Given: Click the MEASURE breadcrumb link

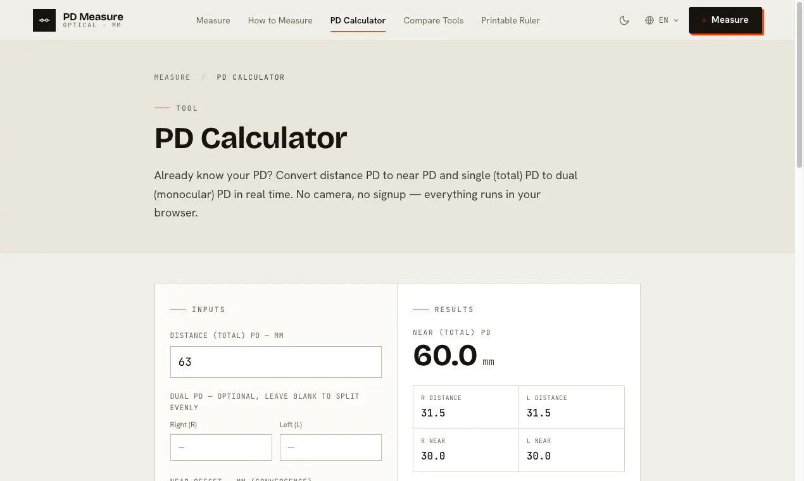Looking at the screenshot, I should click(172, 77).
